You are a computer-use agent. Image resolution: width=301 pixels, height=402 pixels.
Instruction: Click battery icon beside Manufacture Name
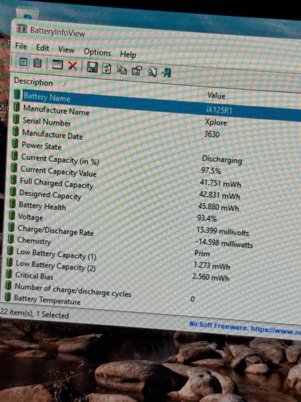[x=17, y=107]
